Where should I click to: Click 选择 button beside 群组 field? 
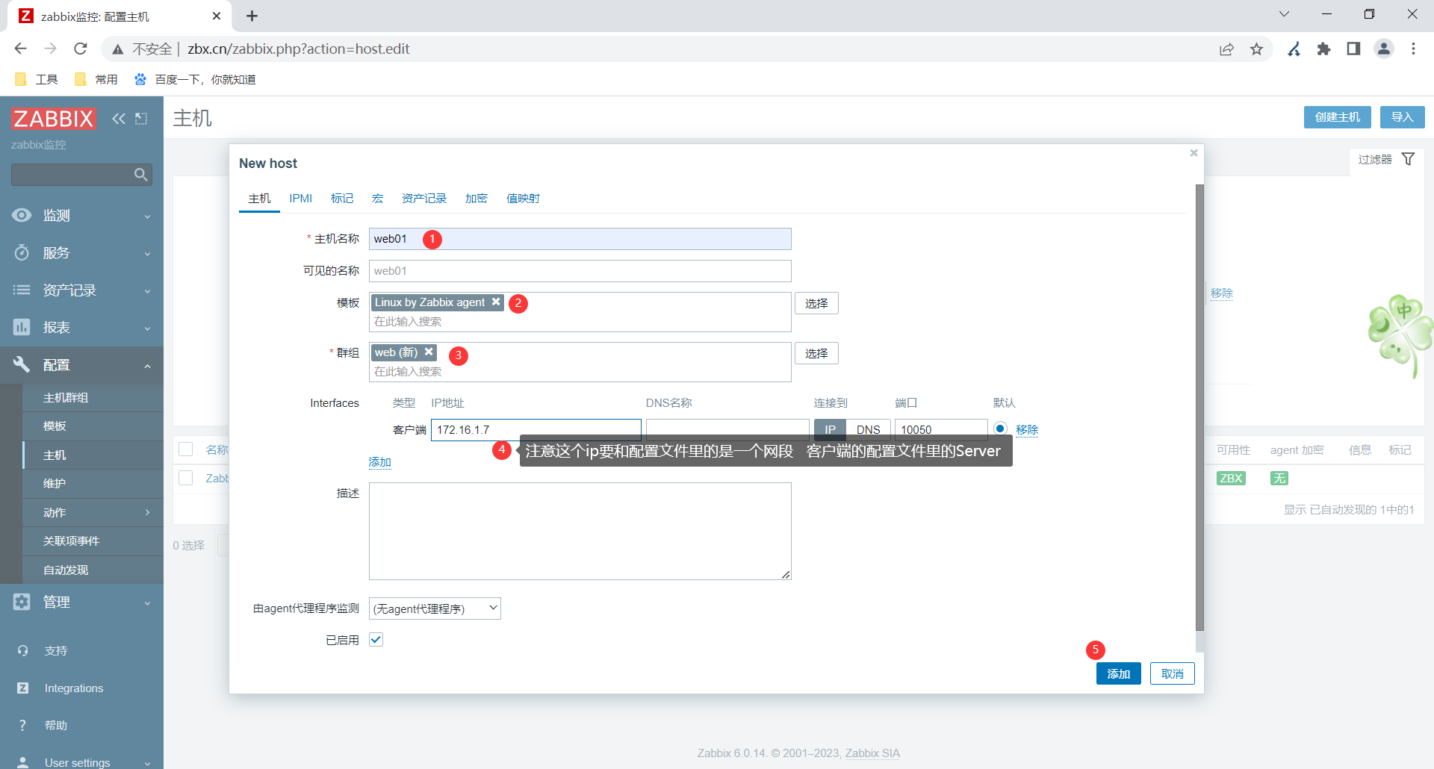point(816,353)
